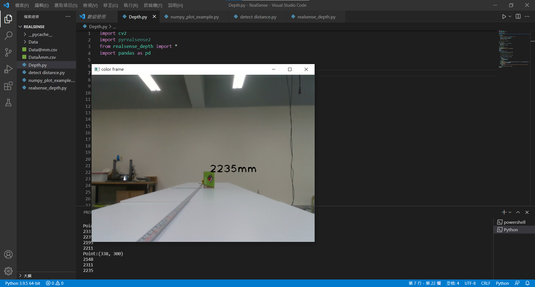Screen dimensions: 535x287
Task: Open the Run and Debug view
Action: [8, 69]
